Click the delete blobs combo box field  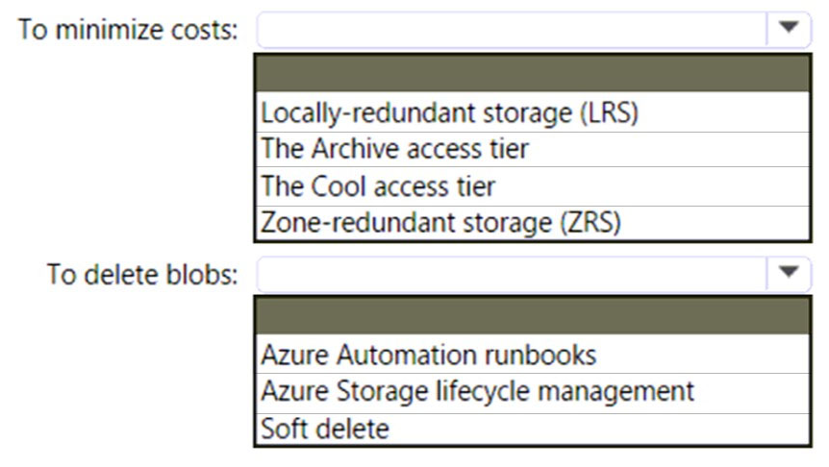coord(534,274)
